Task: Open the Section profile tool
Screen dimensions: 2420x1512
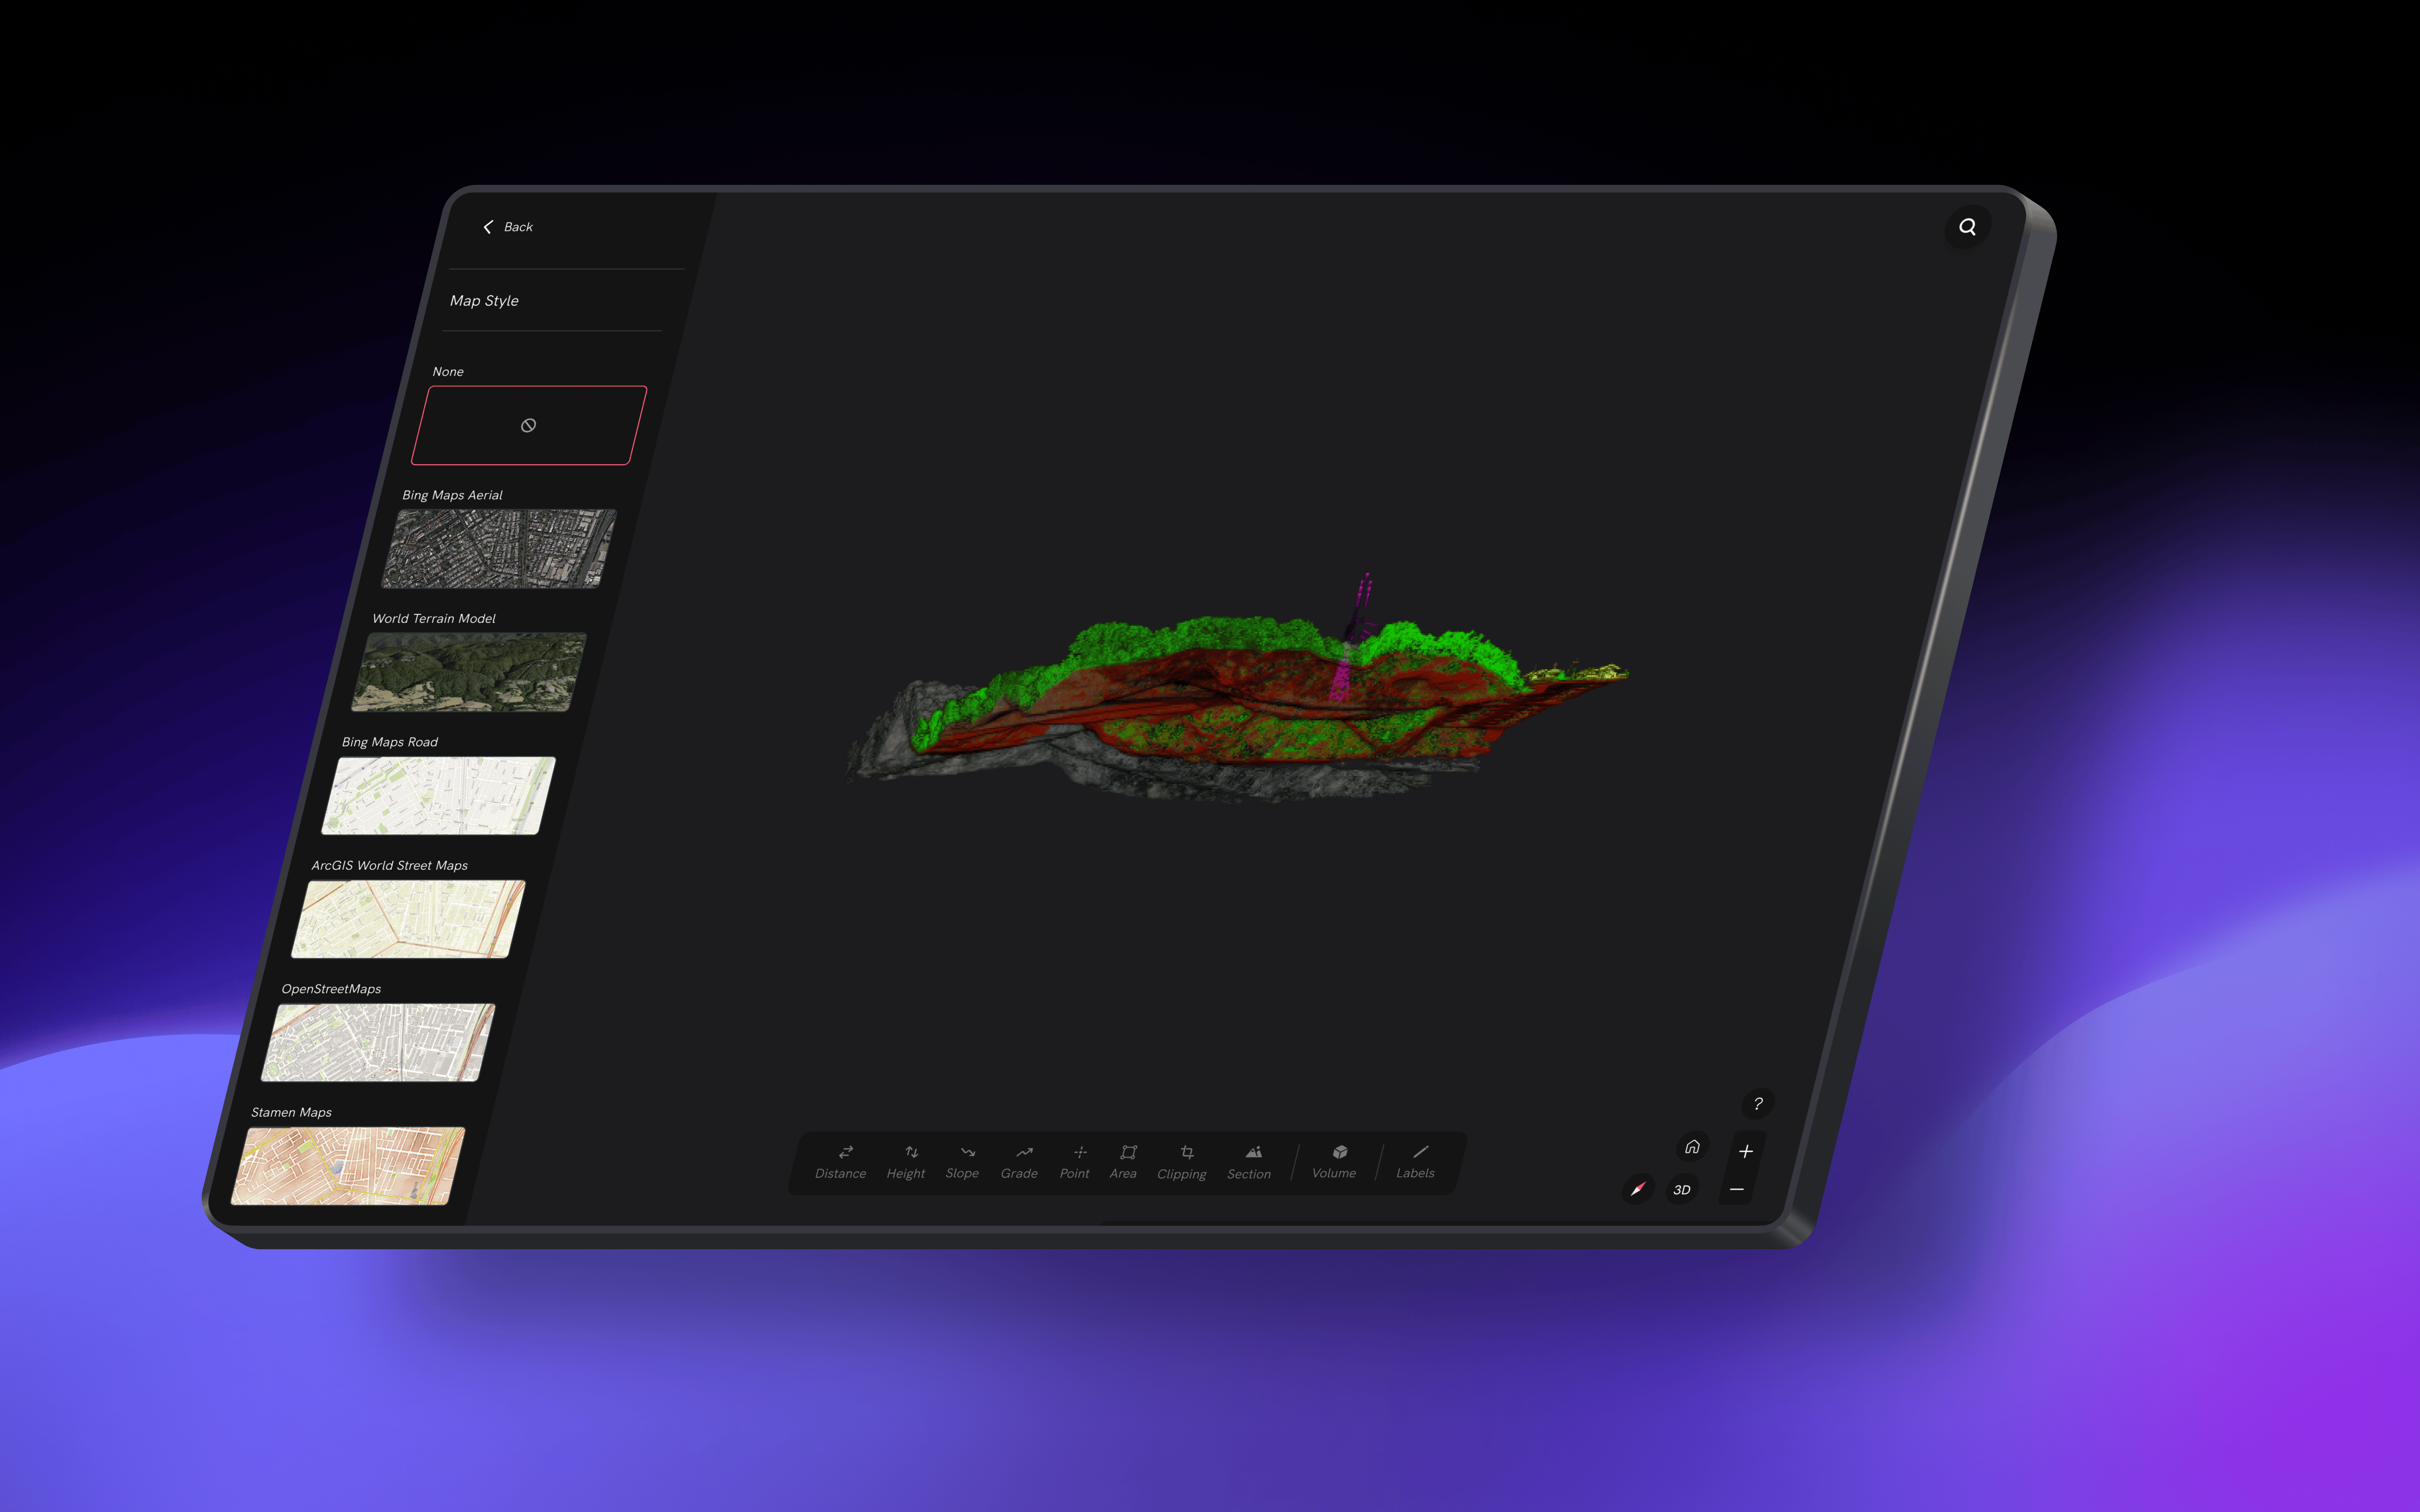Action: tap(1250, 1162)
